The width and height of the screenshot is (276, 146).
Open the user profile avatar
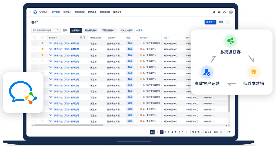click(231, 12)
